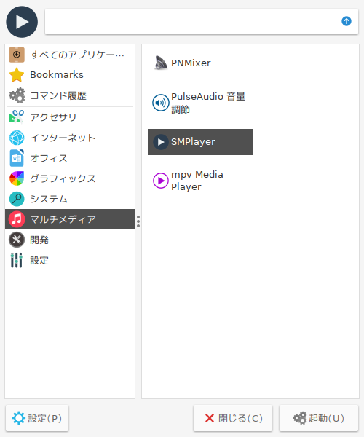
Task: Click the blue up-arrow icon in search box
Action: [x=347, y=21]
